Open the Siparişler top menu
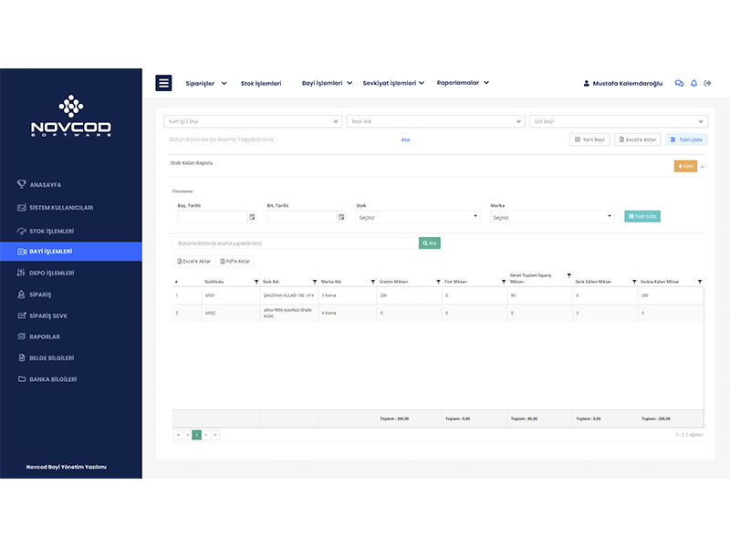Viewport: 730px width, 547px height. click(204, 83)
